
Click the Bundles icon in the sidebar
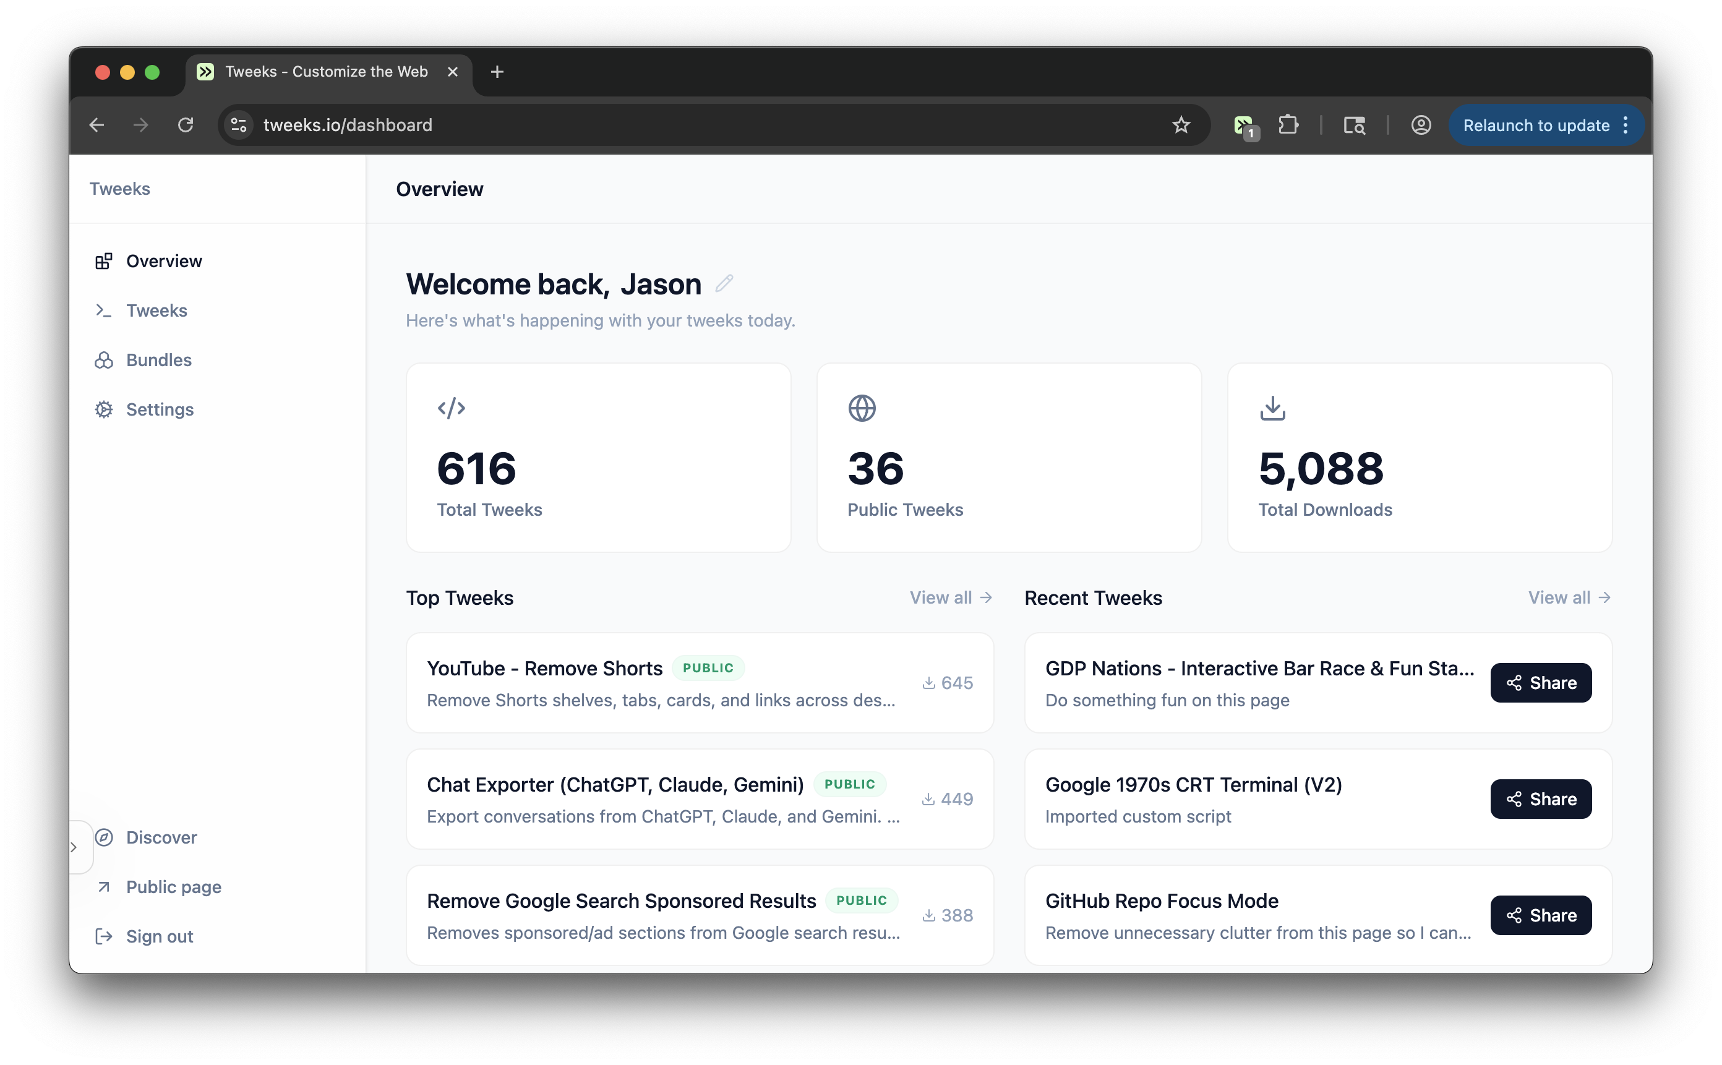click(x=105, y=359)
